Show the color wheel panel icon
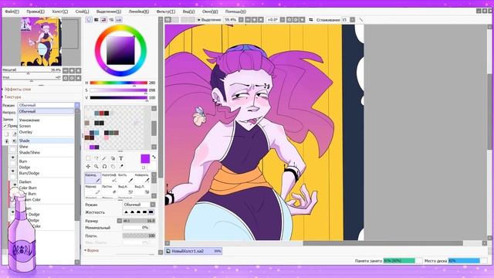The height and width of the screenshot is (278, 494). (x=89, y=19)
